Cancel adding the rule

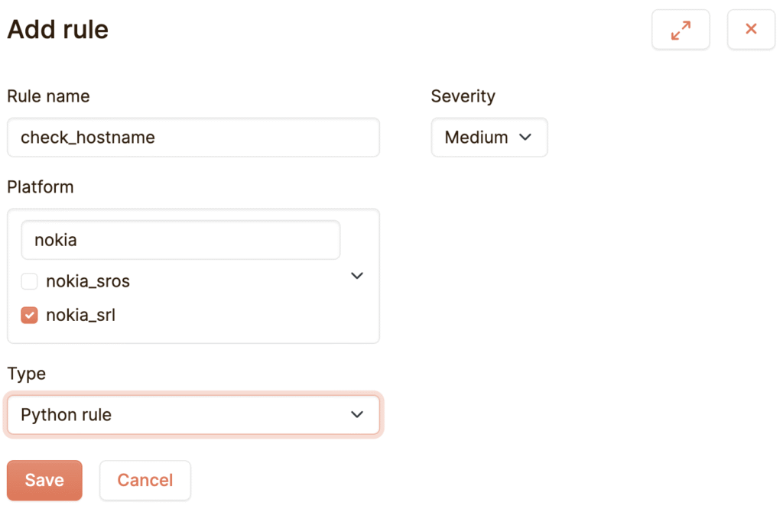coord(145,480)
